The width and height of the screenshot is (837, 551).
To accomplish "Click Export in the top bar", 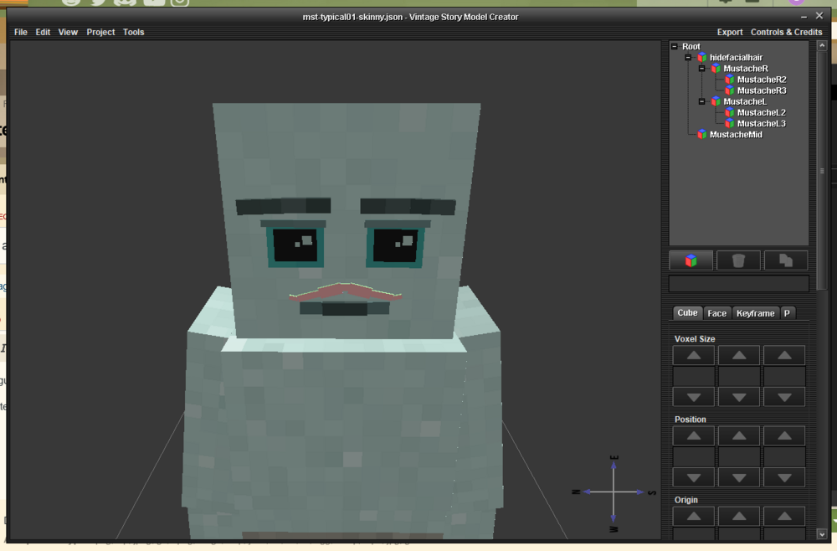I will [729, 32].
